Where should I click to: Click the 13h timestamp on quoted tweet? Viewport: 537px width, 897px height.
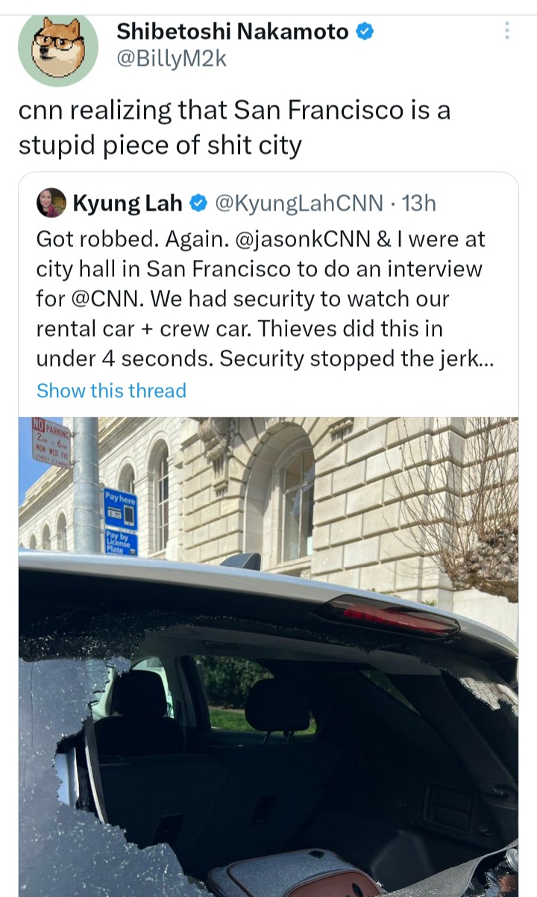point(418,202)
